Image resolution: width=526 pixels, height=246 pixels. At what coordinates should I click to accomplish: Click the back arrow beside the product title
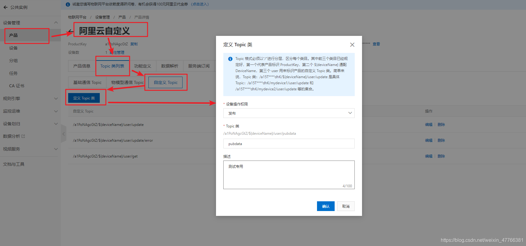(x=71, y=31)
